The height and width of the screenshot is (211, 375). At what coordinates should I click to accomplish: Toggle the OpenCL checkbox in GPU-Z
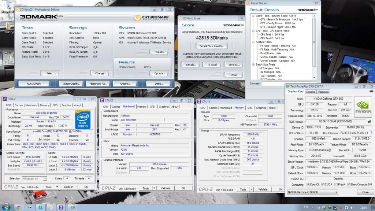(x=308, y=185)
